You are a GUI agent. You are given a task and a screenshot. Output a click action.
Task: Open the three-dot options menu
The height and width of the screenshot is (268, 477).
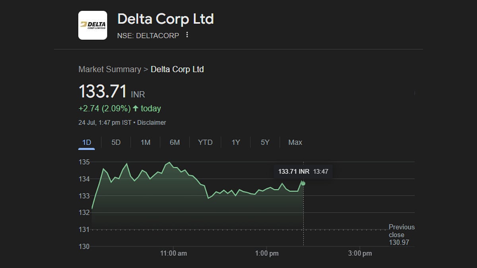point(186,35)
